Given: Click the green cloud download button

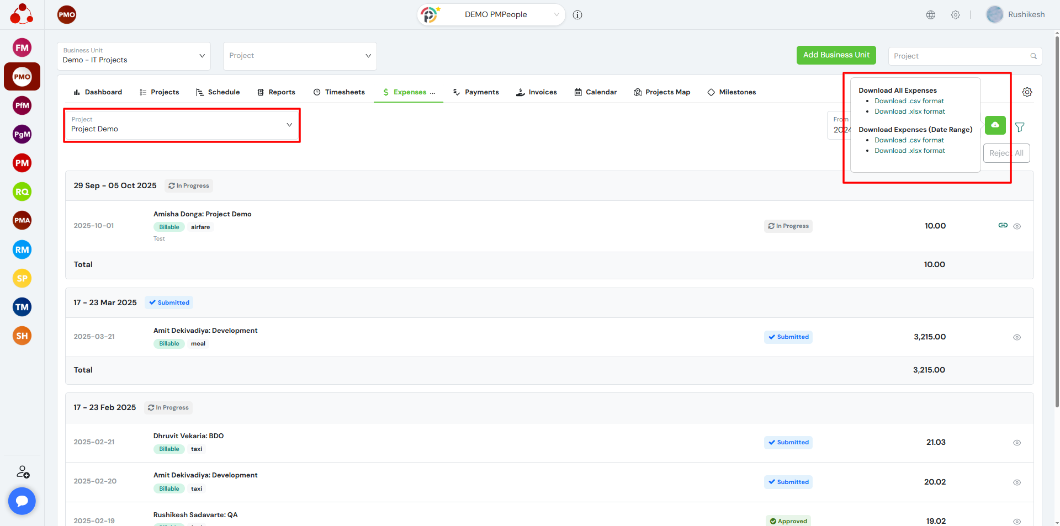Looking at the screenshot, I should (x=995, y=125).
